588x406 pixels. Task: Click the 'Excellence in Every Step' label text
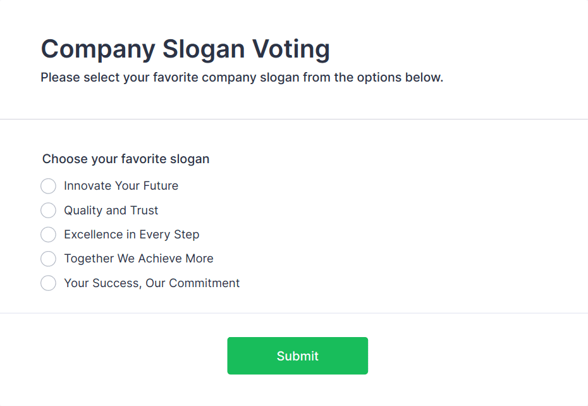pyautogui.click(x=132, y=235)
